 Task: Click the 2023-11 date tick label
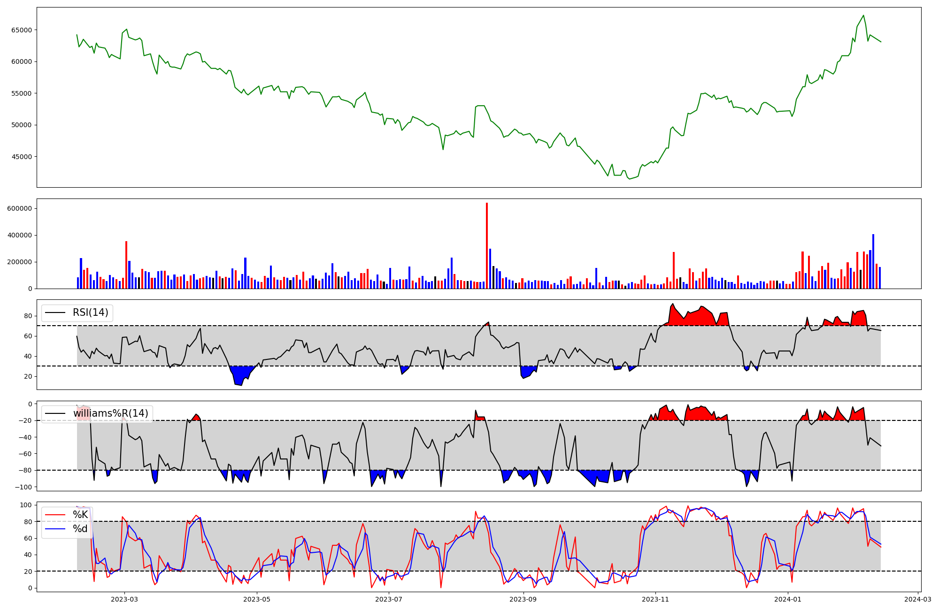click(x=655, y=599)
